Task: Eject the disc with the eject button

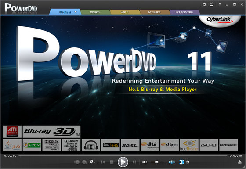Action: (x=239, y=162)
